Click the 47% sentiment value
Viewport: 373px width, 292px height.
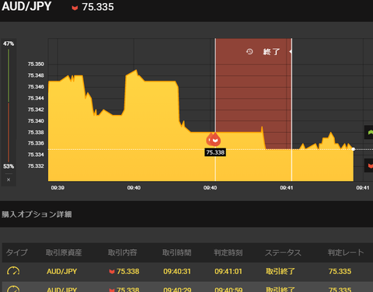coord(9,43)
